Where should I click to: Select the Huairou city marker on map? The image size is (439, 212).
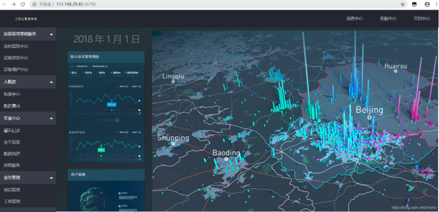pos(396,71)
